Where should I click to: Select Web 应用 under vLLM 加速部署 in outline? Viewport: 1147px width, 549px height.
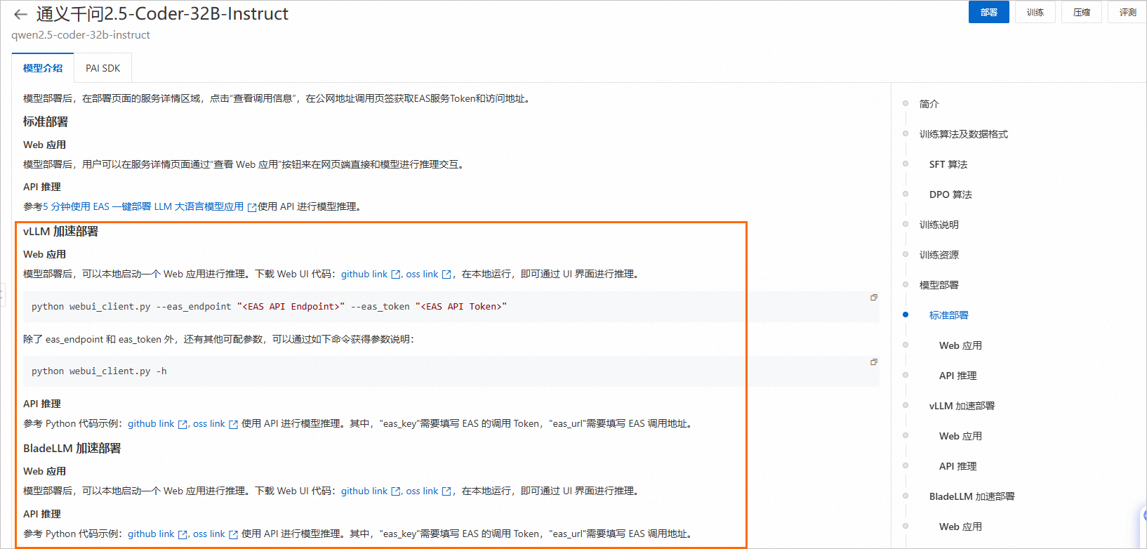pos(960,436)
